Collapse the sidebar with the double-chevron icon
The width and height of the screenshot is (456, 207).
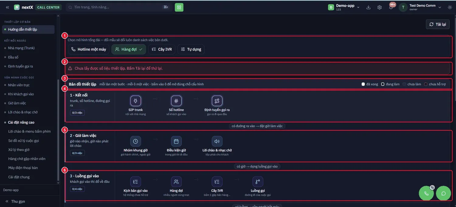click(7, 7)
